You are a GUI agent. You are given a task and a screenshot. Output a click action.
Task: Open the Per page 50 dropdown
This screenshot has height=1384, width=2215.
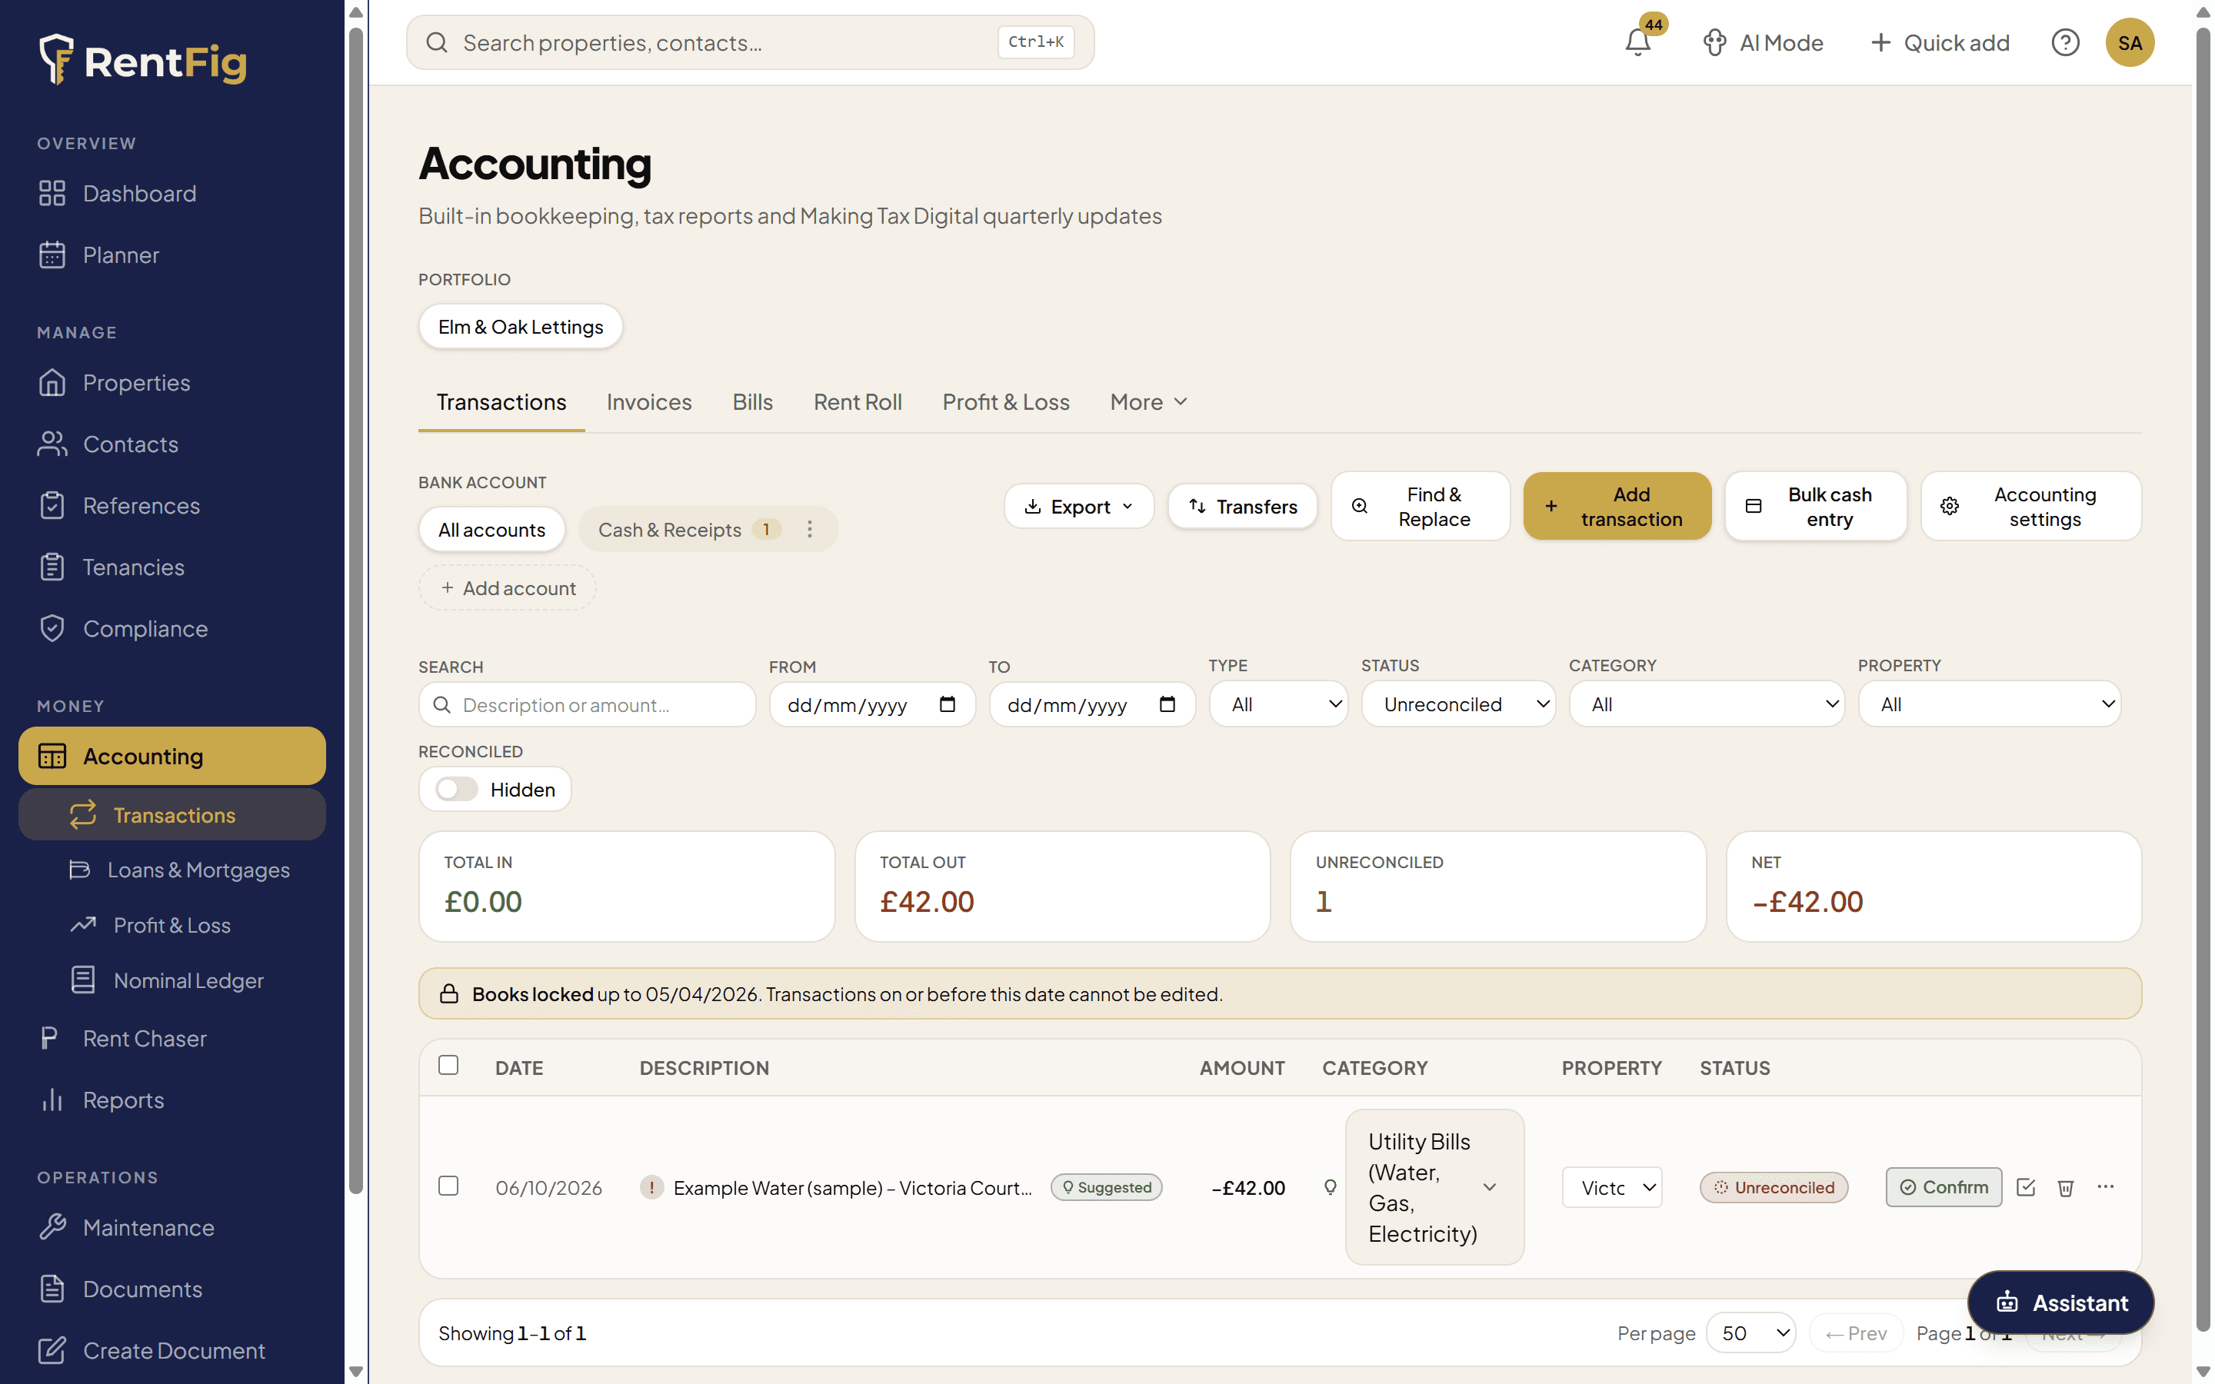(1750, 1332)
